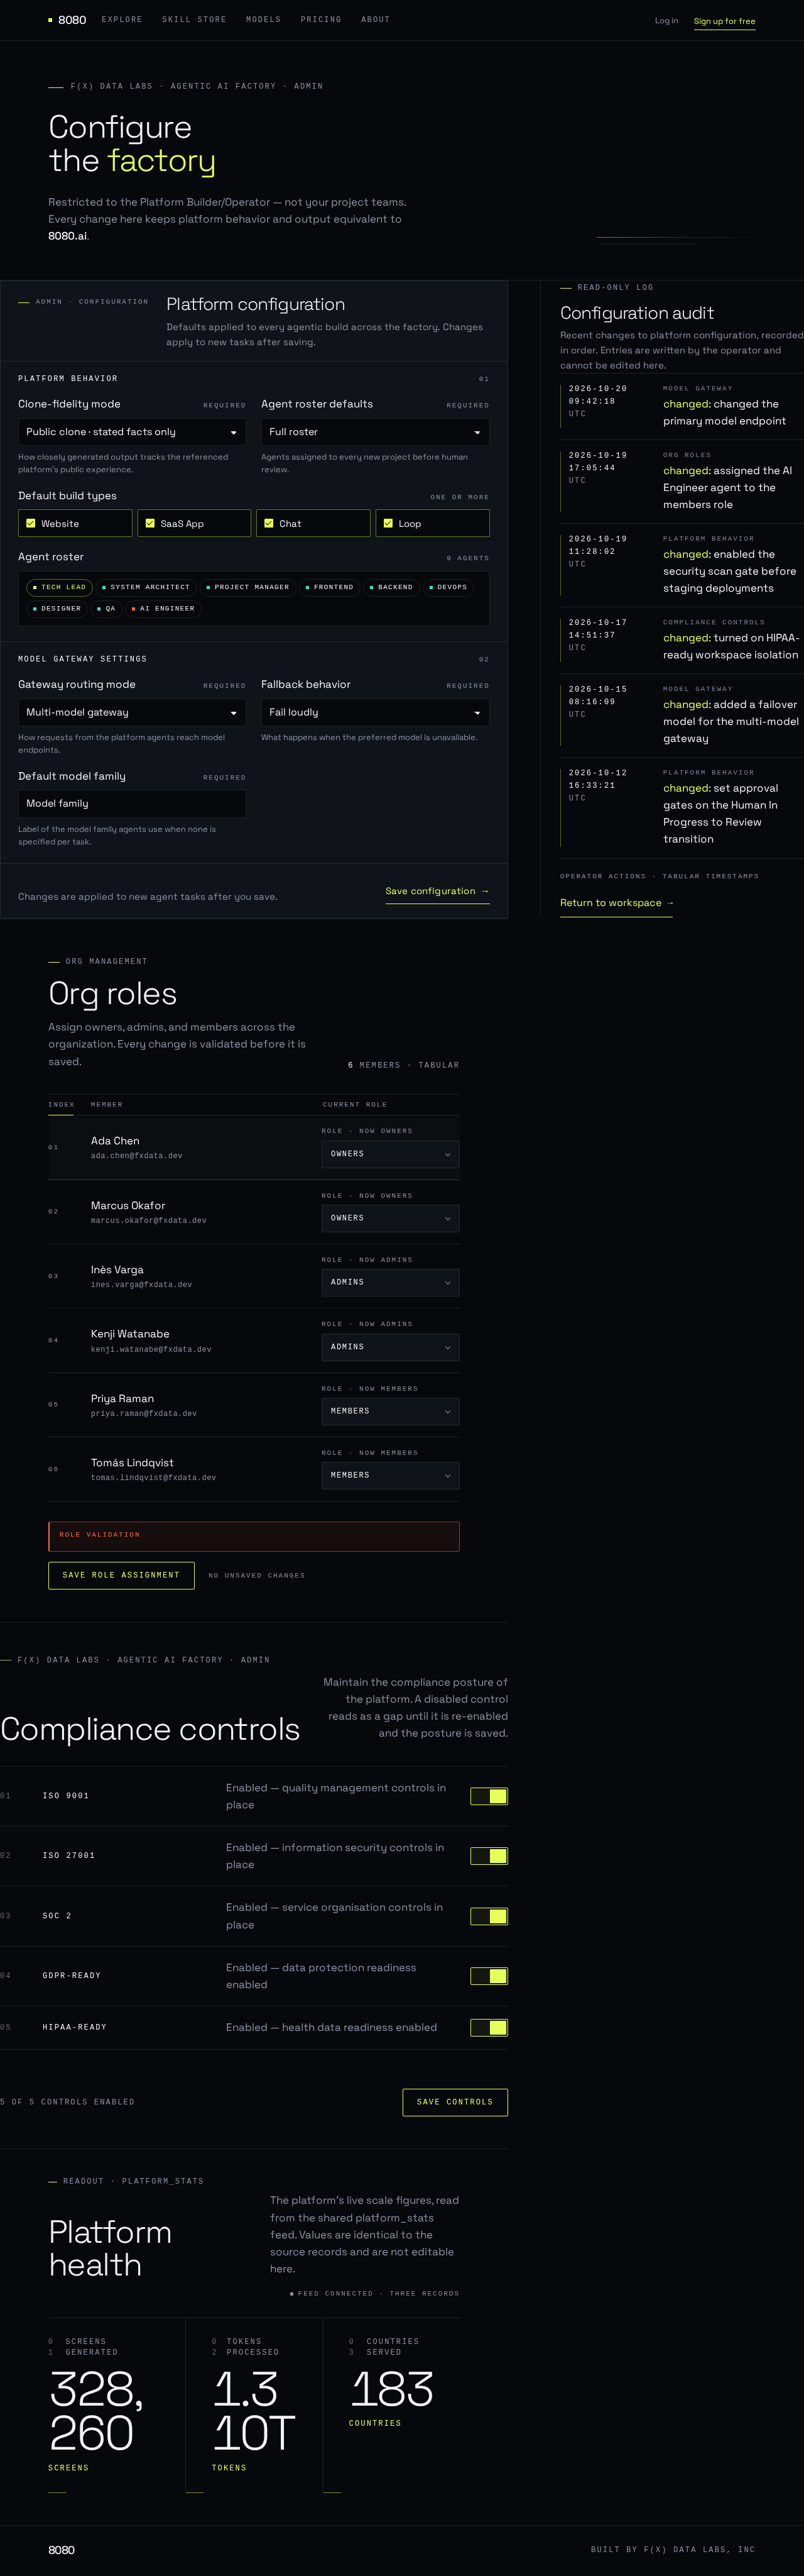Open Inès Varga's role dropdown
This screenshot has height=2576, width=804.
coord(391,1282)
